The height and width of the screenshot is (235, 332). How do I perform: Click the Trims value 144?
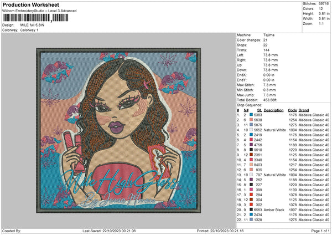pyautogui.click(x=266, y=50)
